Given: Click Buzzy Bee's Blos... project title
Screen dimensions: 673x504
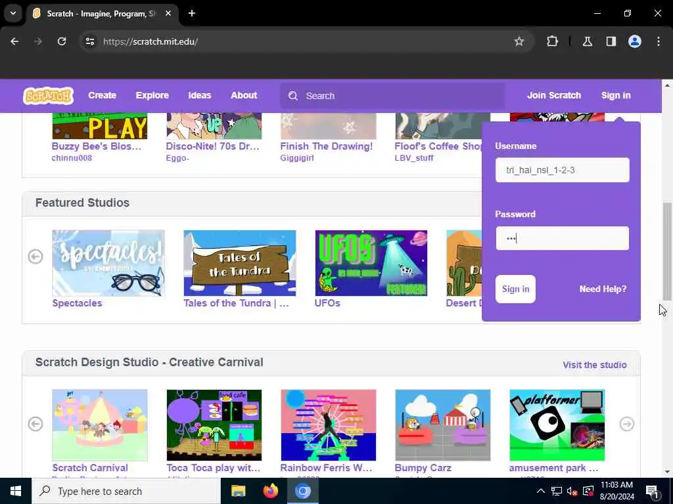Looking at the screenshot, I should pos(96,146).
